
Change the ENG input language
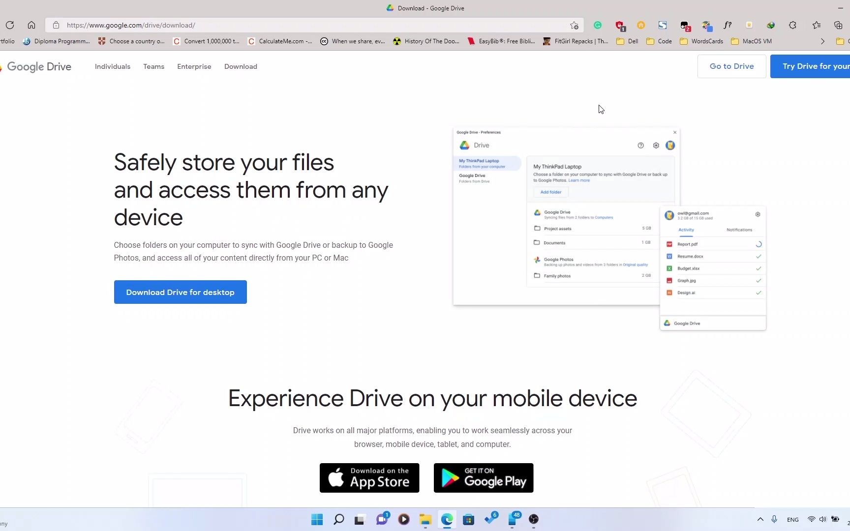point(793,520)
